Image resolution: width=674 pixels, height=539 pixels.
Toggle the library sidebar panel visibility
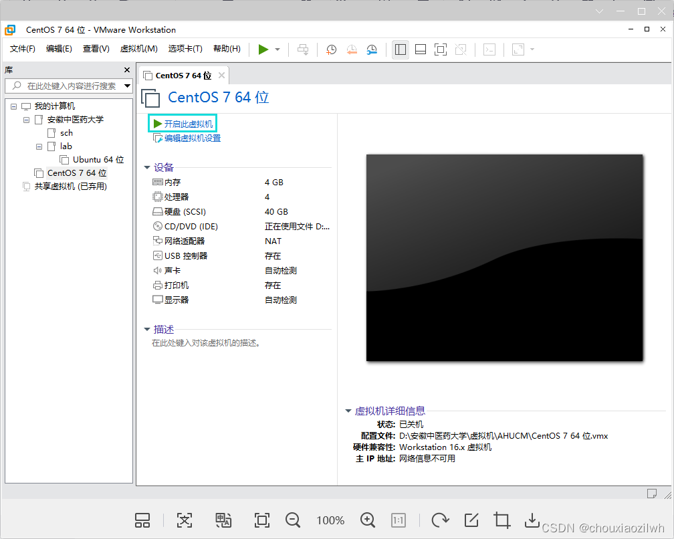coord(400,49)
